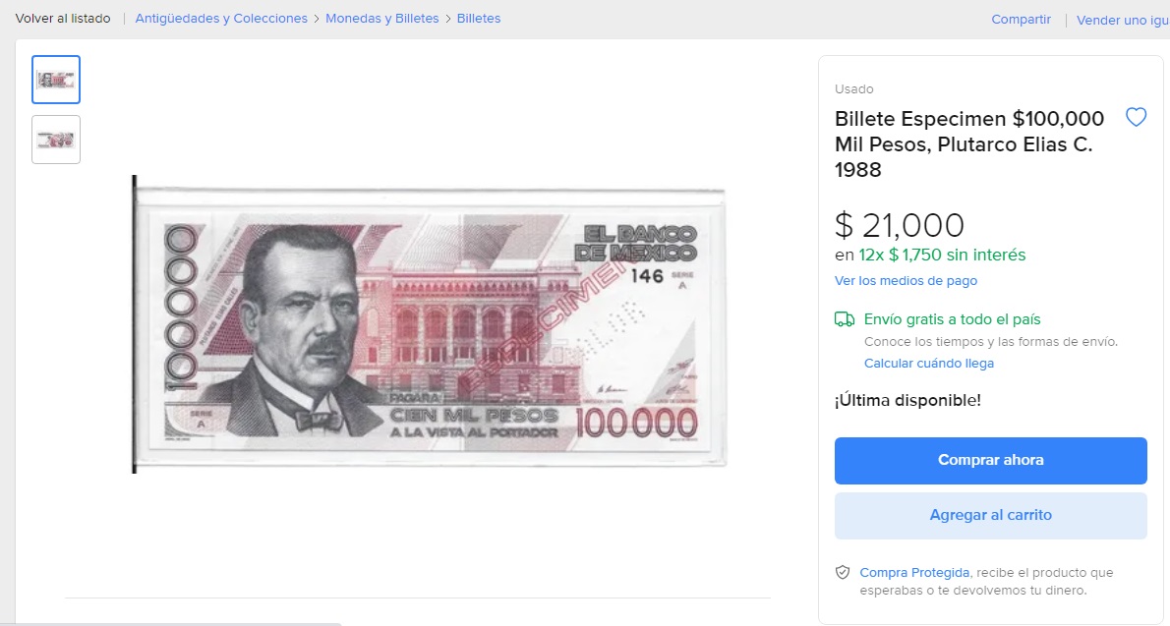The width and height of the screenshot is (1170, 626).
Task: Click the product title Billete Especimen $100,000
Action: pos(968,144)
